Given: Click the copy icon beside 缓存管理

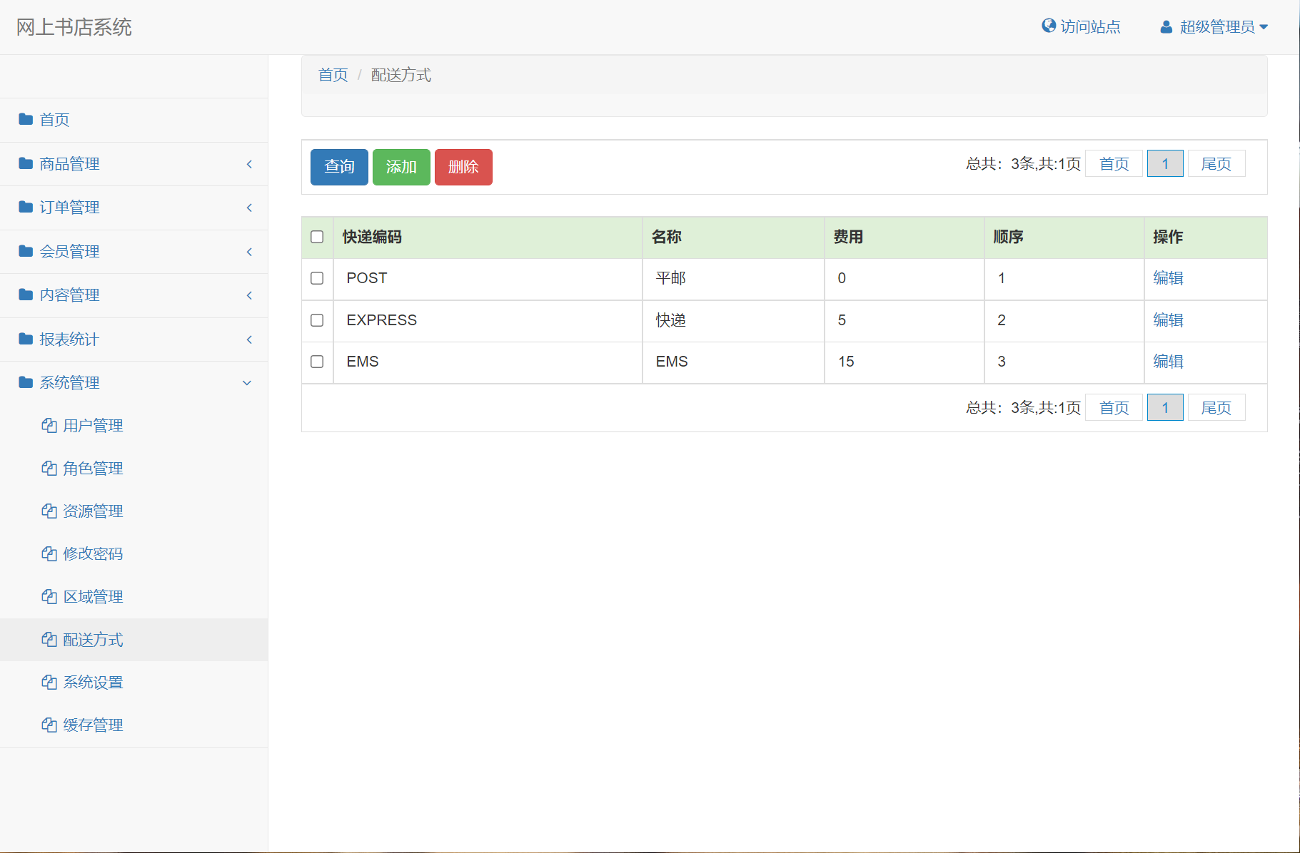Looking at the screenshot, I should pos(49,725).
